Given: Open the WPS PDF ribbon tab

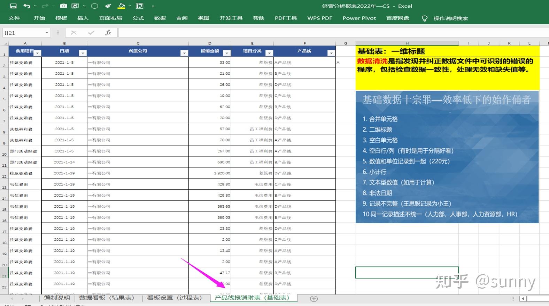Looking at the screenshot, I should (320, 18).
